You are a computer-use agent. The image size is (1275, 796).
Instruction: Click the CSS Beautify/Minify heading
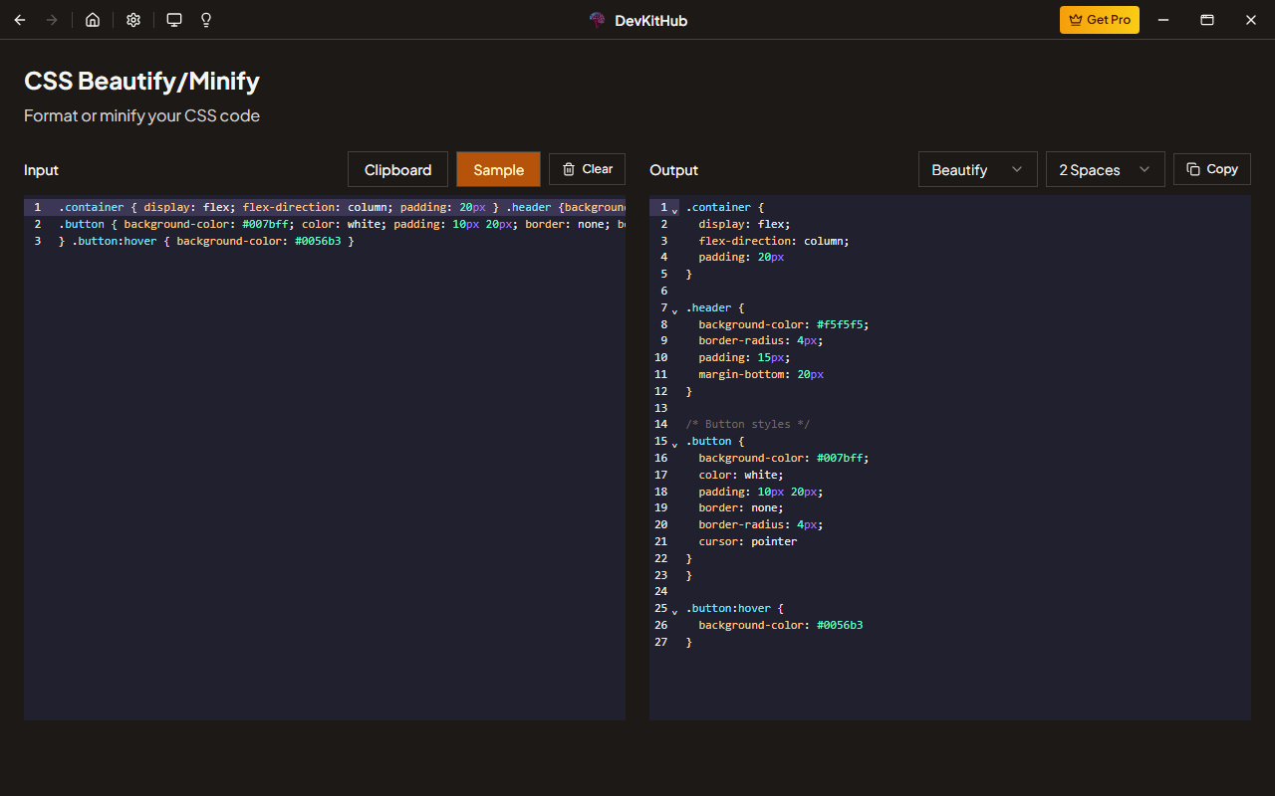142,81
